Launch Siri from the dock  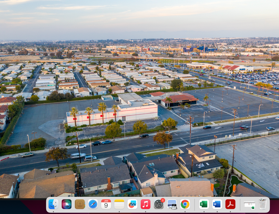[66, 204]
